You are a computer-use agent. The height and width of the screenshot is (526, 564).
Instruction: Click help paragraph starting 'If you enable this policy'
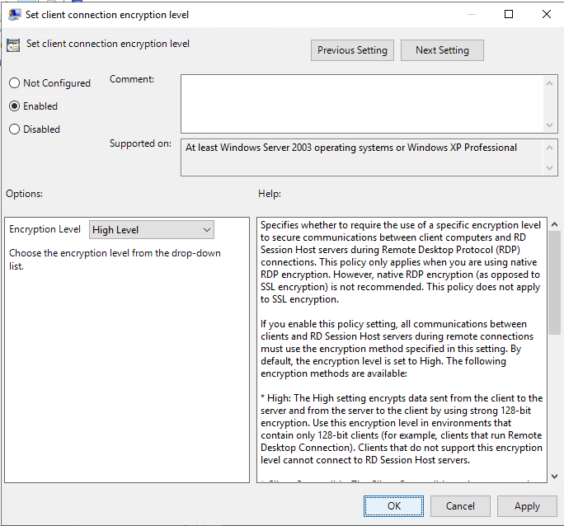point(397,349)
